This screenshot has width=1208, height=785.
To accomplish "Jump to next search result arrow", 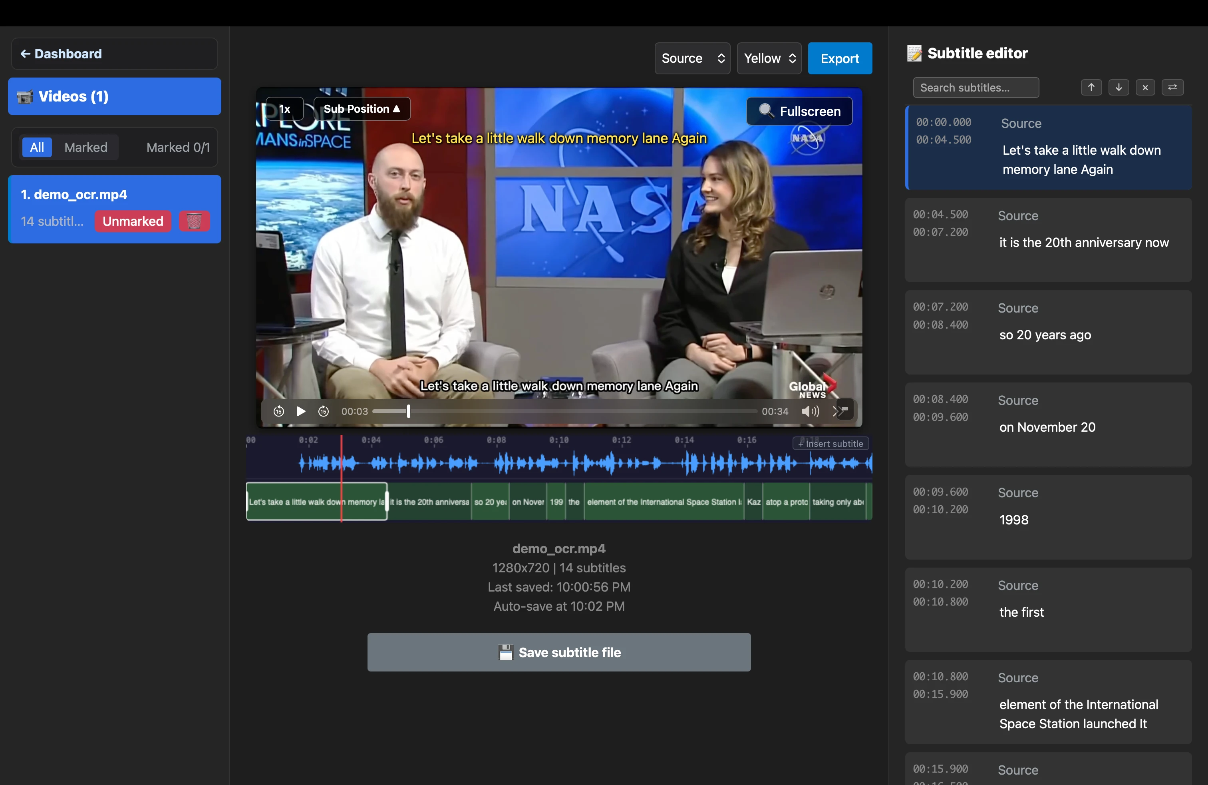I will 1118,88.
